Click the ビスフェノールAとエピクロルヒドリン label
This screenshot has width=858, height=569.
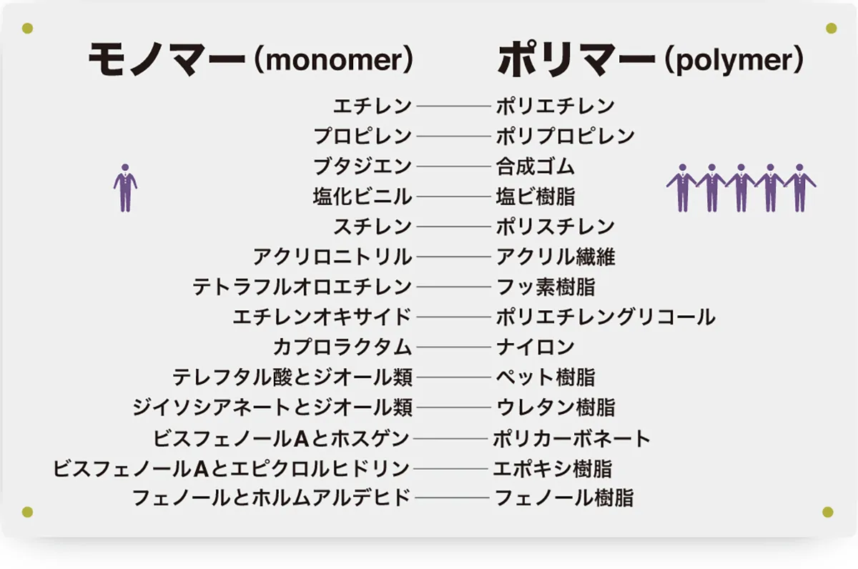[232, 469]
